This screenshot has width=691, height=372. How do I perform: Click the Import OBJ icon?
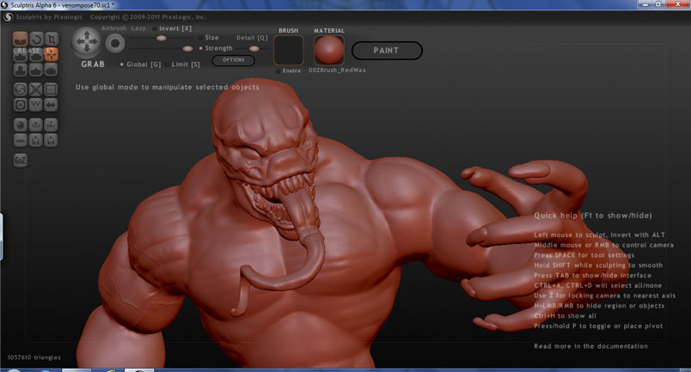click(x=36, y=125)
